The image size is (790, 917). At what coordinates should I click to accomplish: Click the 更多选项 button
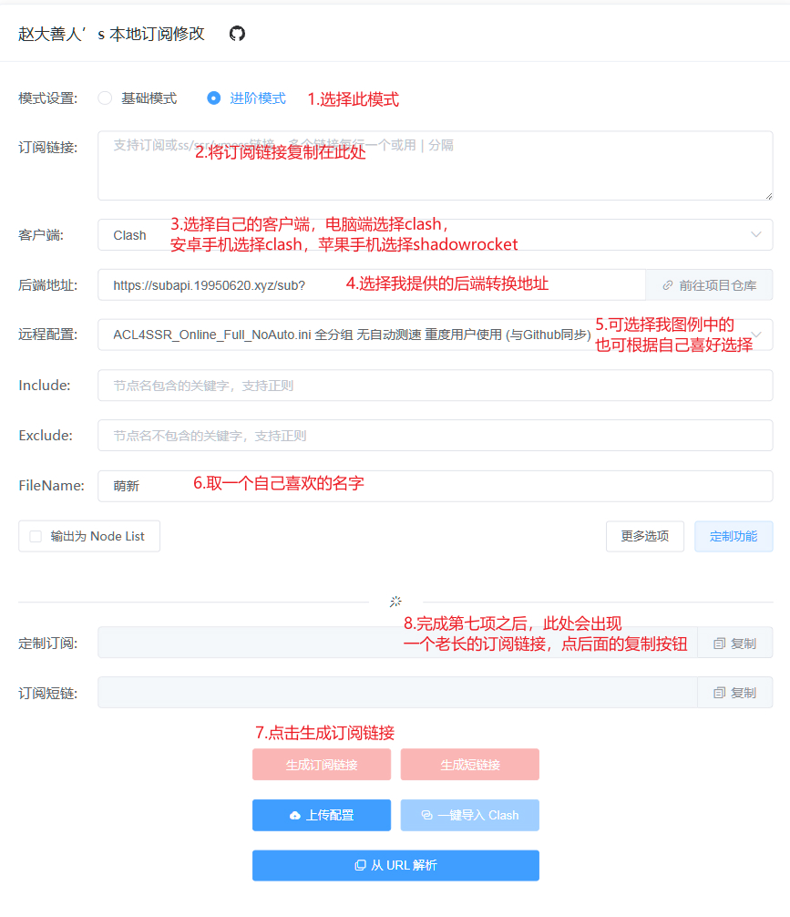click(644, 537)
